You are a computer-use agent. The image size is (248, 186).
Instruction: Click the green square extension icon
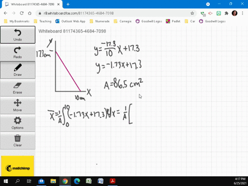[219, 13]
